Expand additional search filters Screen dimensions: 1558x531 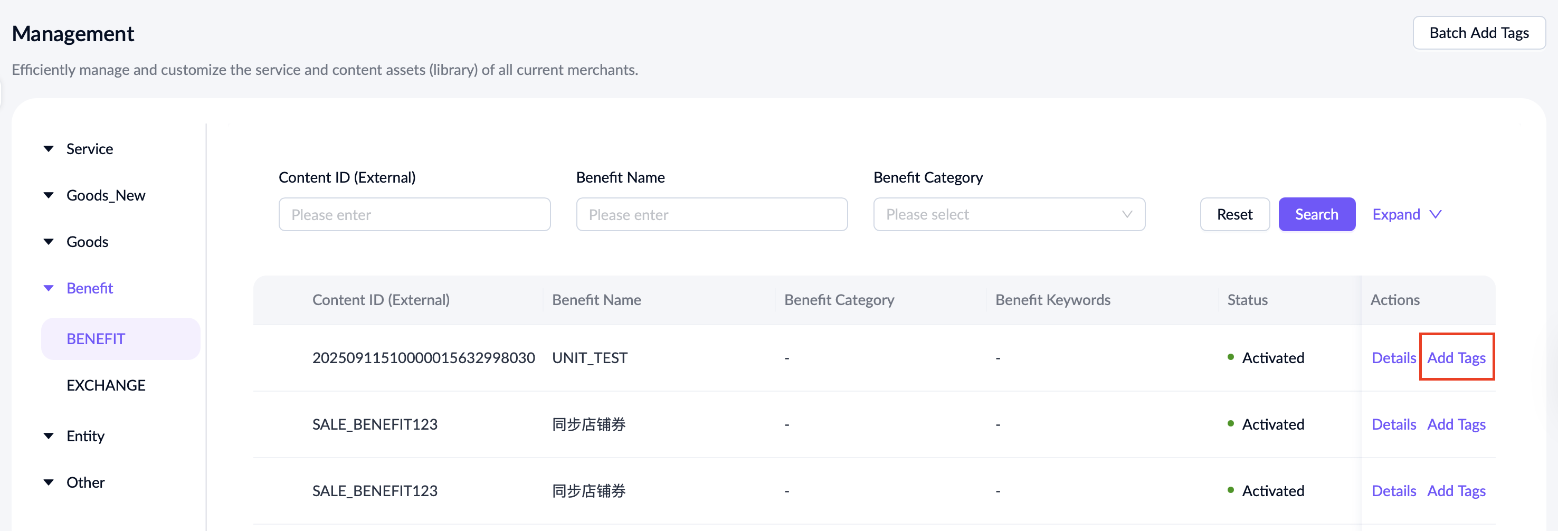[1406, 215]
